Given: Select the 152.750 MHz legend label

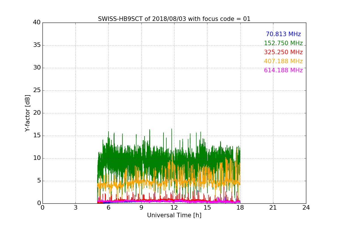Looking at the screenshot, I should pyautogui.click(x=283, y=43).
